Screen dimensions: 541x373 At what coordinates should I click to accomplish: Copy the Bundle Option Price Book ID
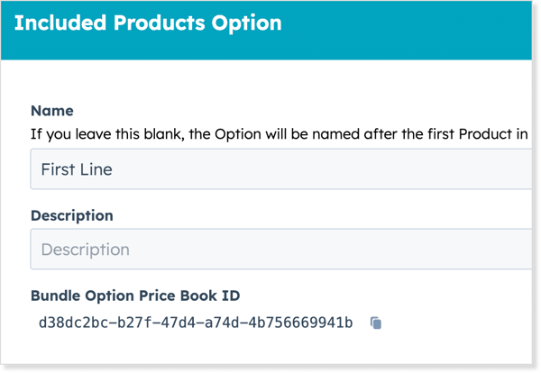(376, 323)
